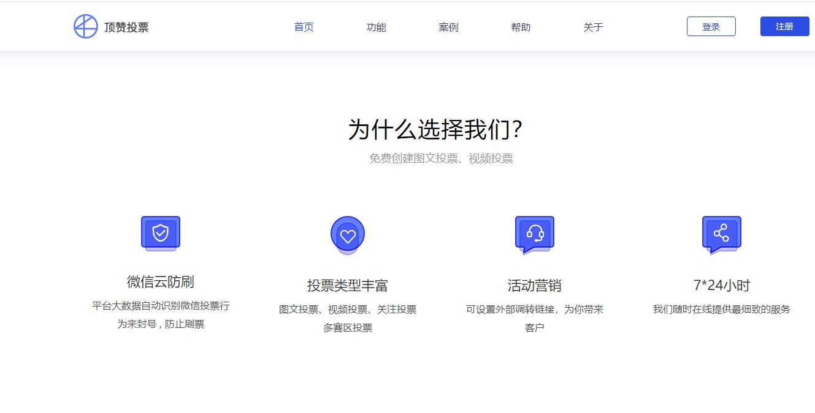The image size is (815, 413).
Task: Click the share network icon above 7*24小时
Action: (x=722, y=233)
